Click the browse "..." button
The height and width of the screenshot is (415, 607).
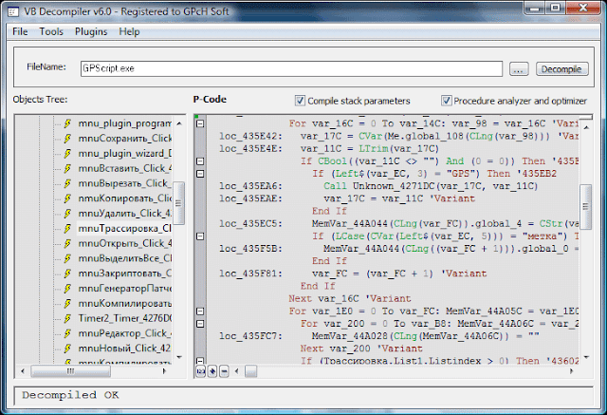pyautogui.click(x=519, y=69)
